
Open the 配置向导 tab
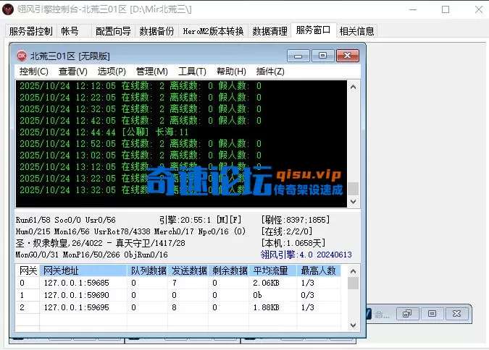pyautogui.click(x=113, y=31)
